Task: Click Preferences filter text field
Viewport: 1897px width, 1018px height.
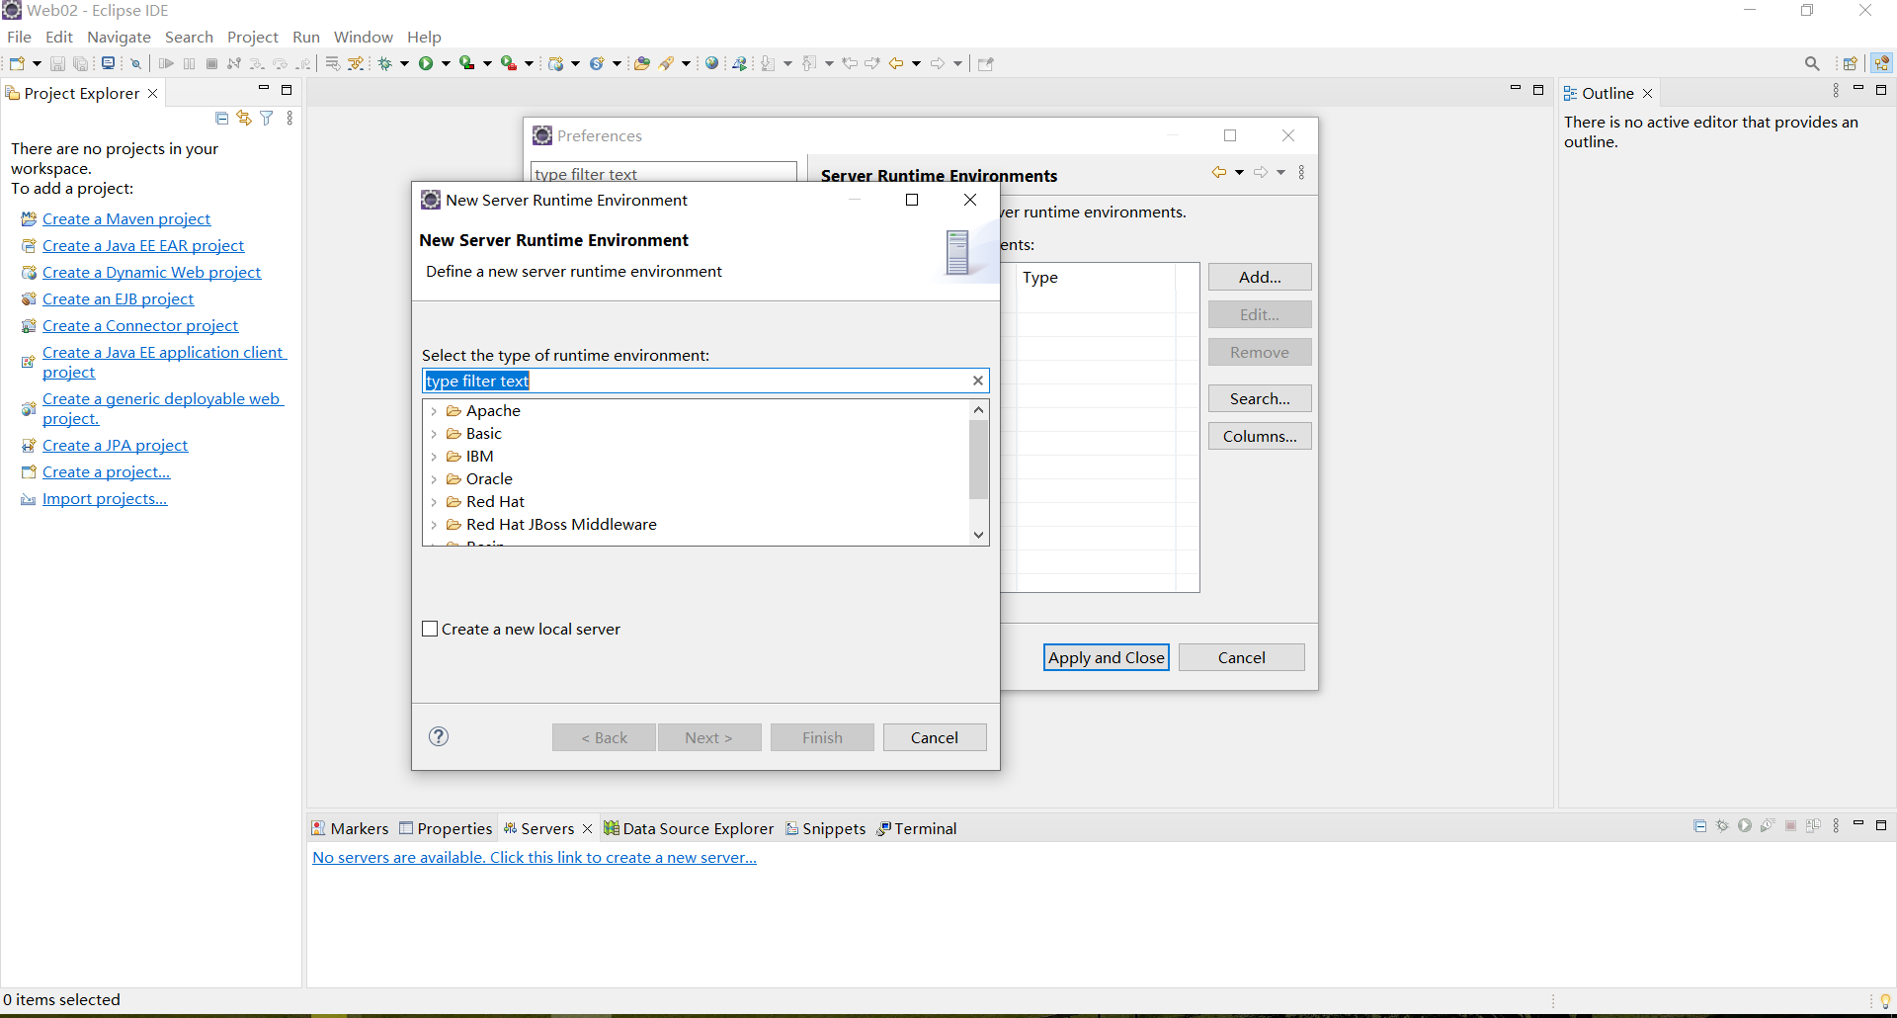Action: (664, 173)
